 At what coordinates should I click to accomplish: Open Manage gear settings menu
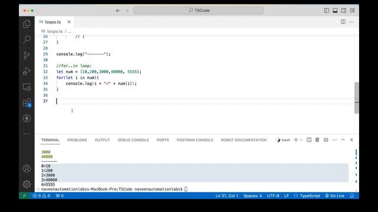click(27, 184)
